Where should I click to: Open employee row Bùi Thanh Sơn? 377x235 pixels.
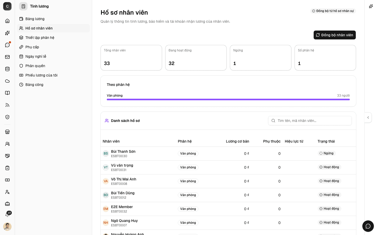pyautogui.click(x=228, y=154)
